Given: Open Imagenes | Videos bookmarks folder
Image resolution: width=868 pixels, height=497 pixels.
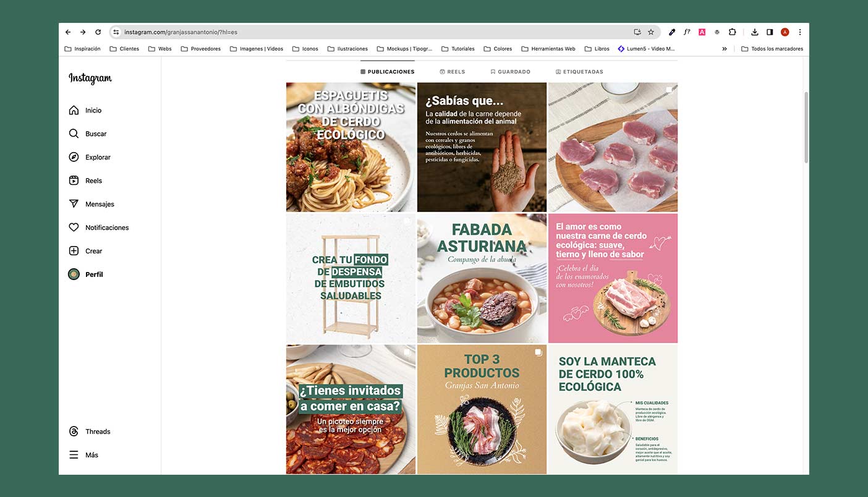Looking at the screenshot, I should click(x=257, y=49).
